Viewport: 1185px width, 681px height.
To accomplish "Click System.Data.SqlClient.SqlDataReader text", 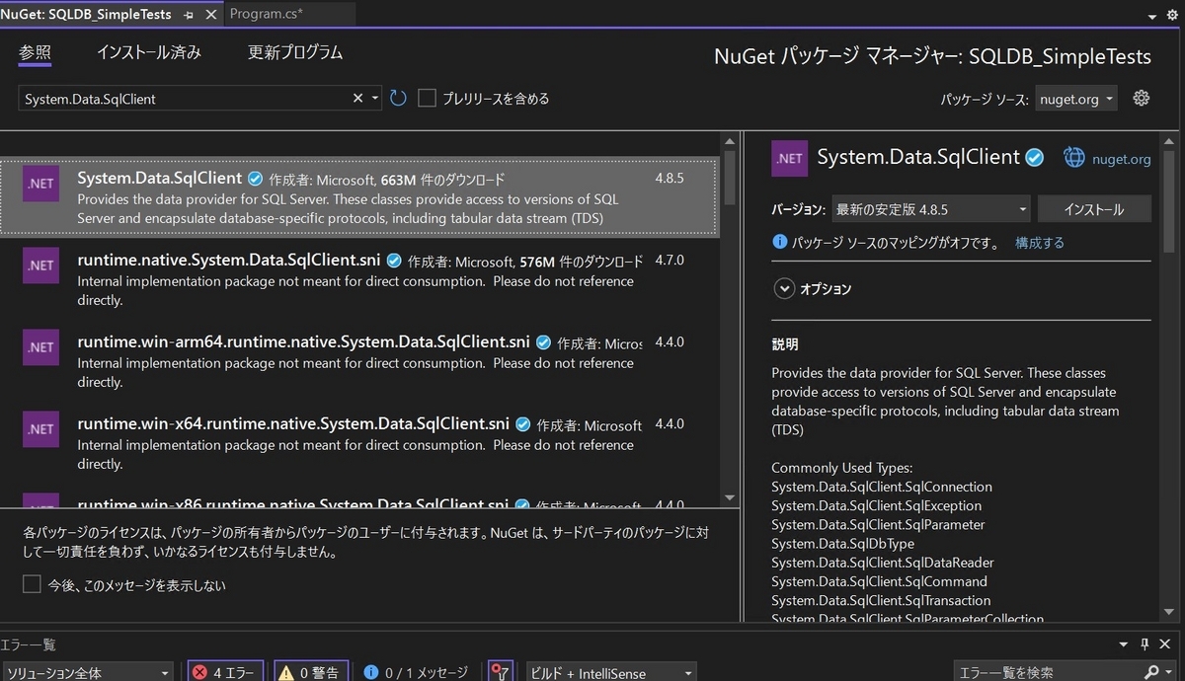I will pyautogui.click(x=881, y=563).
